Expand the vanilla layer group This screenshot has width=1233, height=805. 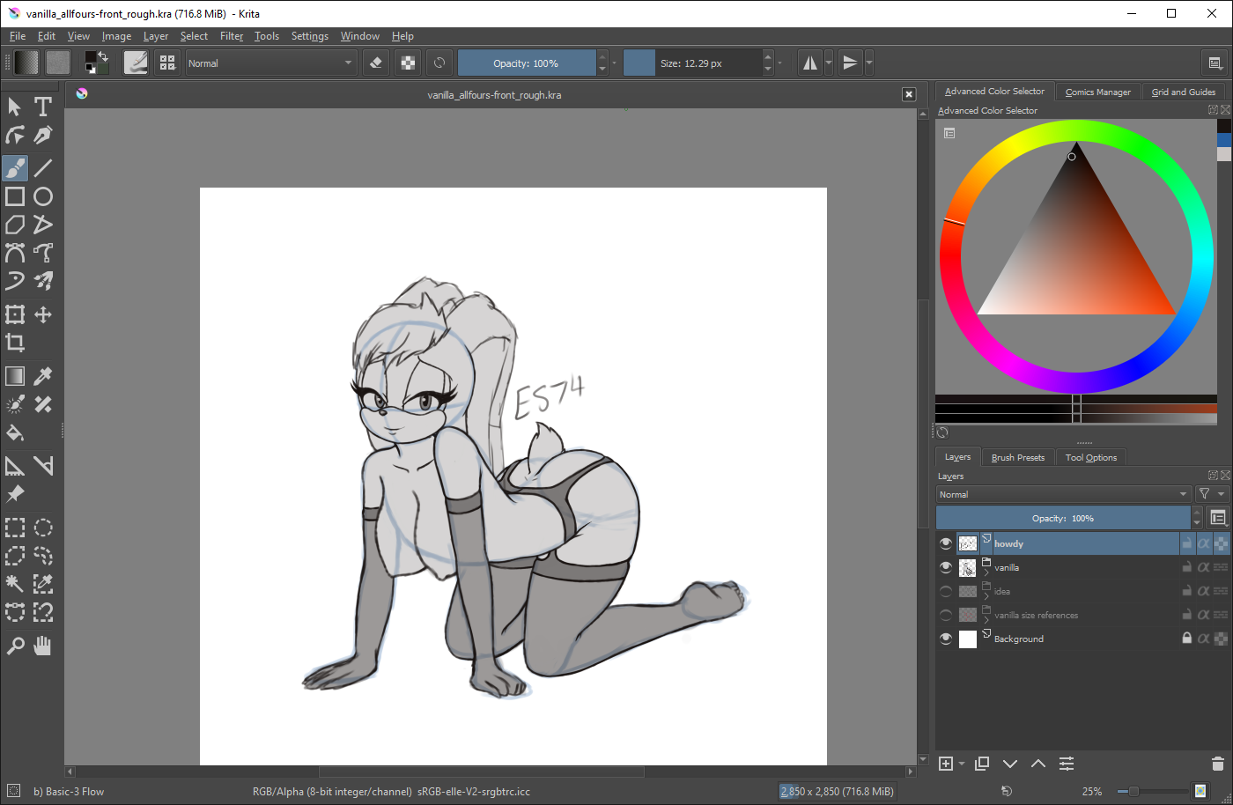tap(986, 572)
